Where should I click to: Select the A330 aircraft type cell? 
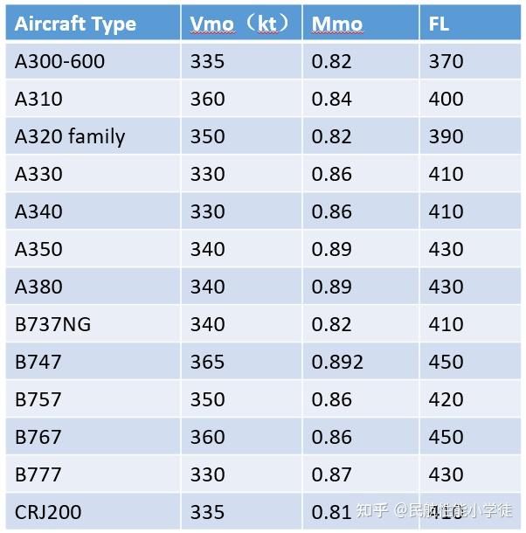39,175
